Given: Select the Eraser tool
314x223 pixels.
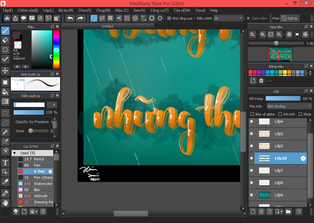Looking at the screenshot, I should [x=6, y=40].
